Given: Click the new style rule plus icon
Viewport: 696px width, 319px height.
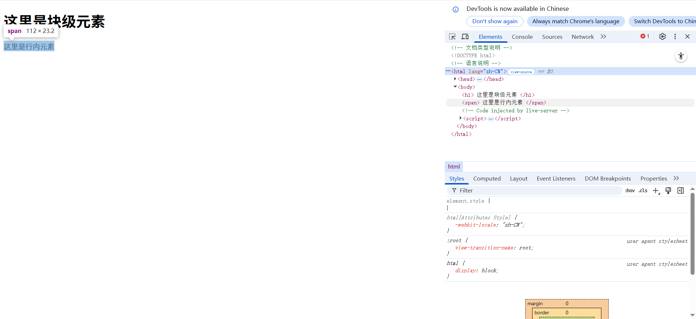Looking at the screenshot, I should (656, 191).
